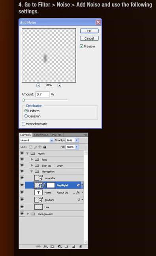
Task: Click the add layer style fx icon
Action: (x=45, y=246)
